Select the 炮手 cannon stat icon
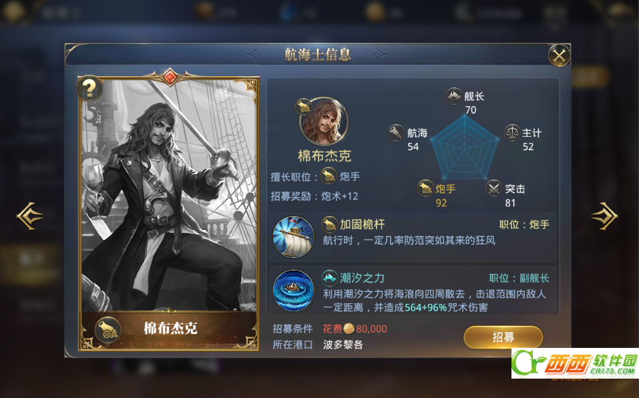 coord(425,188)
